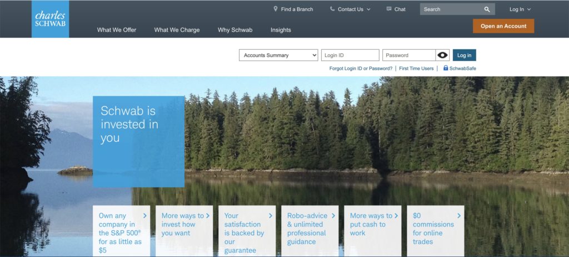Open the What We Offer menu
Viewport: 569px width, 257px height.
tap(116, 30)
